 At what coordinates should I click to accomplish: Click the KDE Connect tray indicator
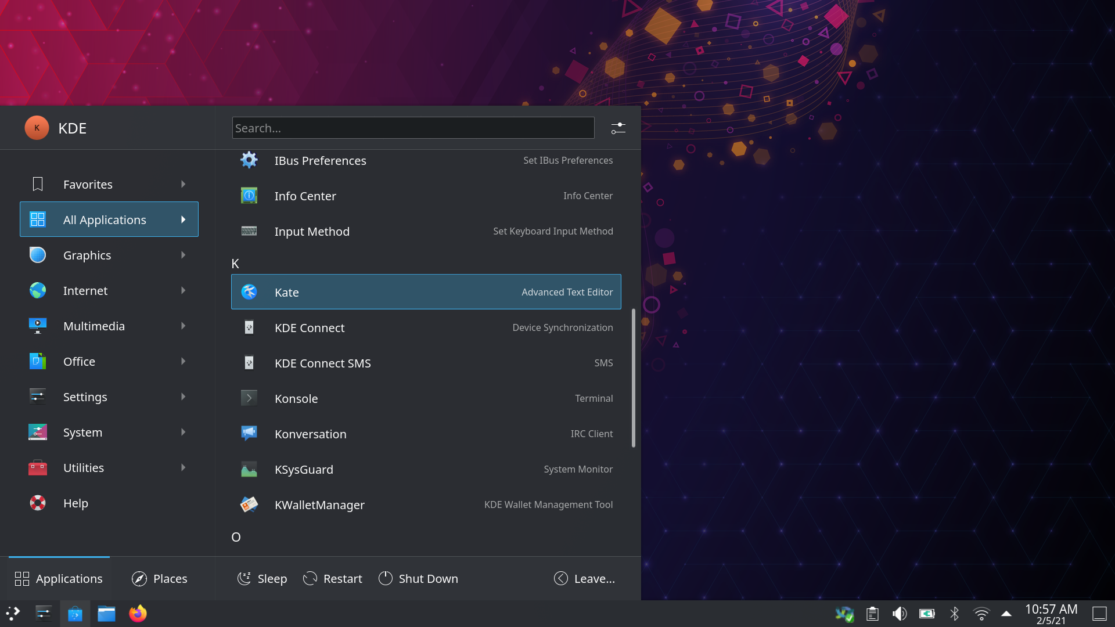(845, 614)
